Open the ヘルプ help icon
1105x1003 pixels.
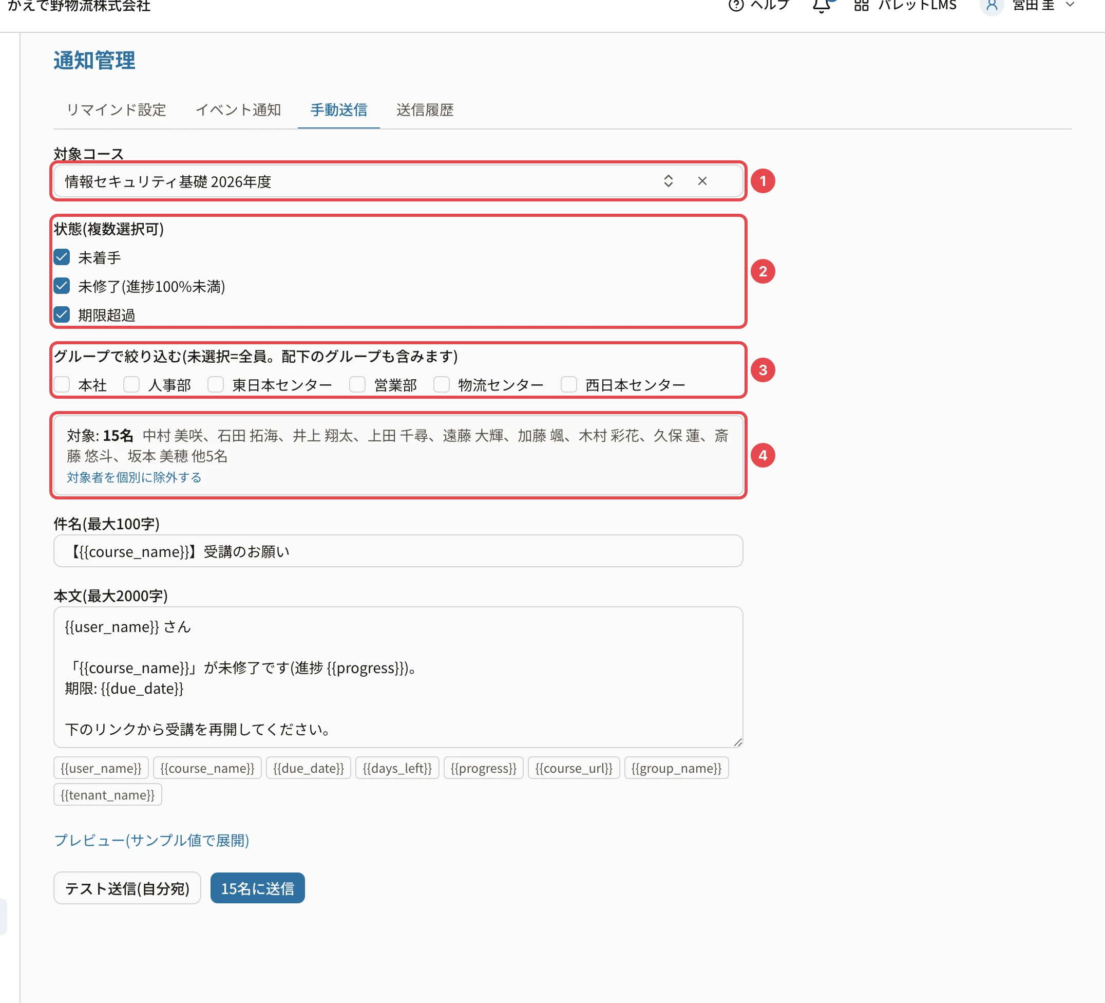(x=736, y=6)
